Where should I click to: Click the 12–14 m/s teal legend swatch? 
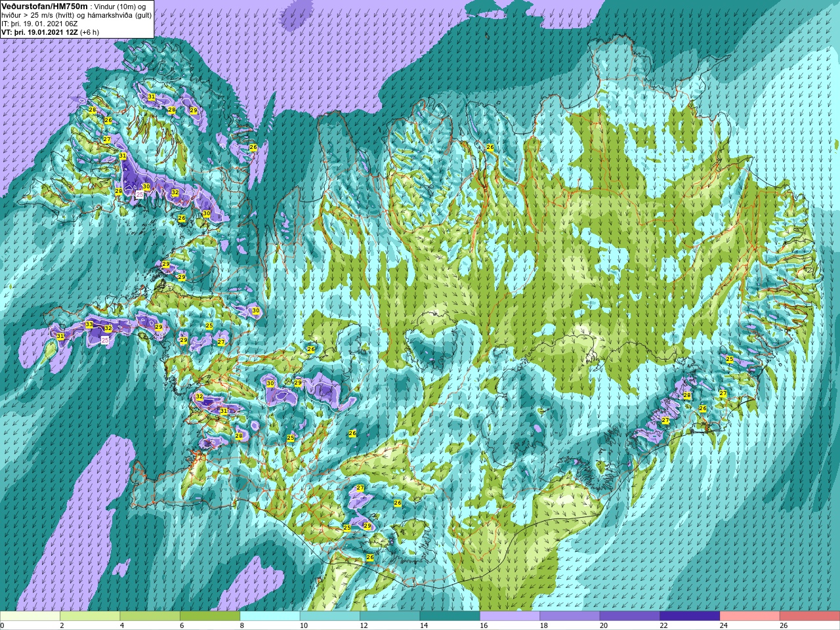[390, 616]
